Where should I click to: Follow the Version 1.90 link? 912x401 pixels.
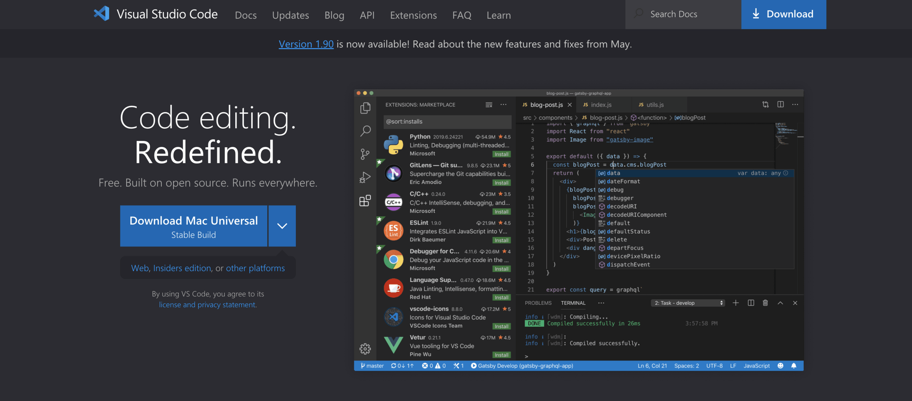[x=306, y=44]
